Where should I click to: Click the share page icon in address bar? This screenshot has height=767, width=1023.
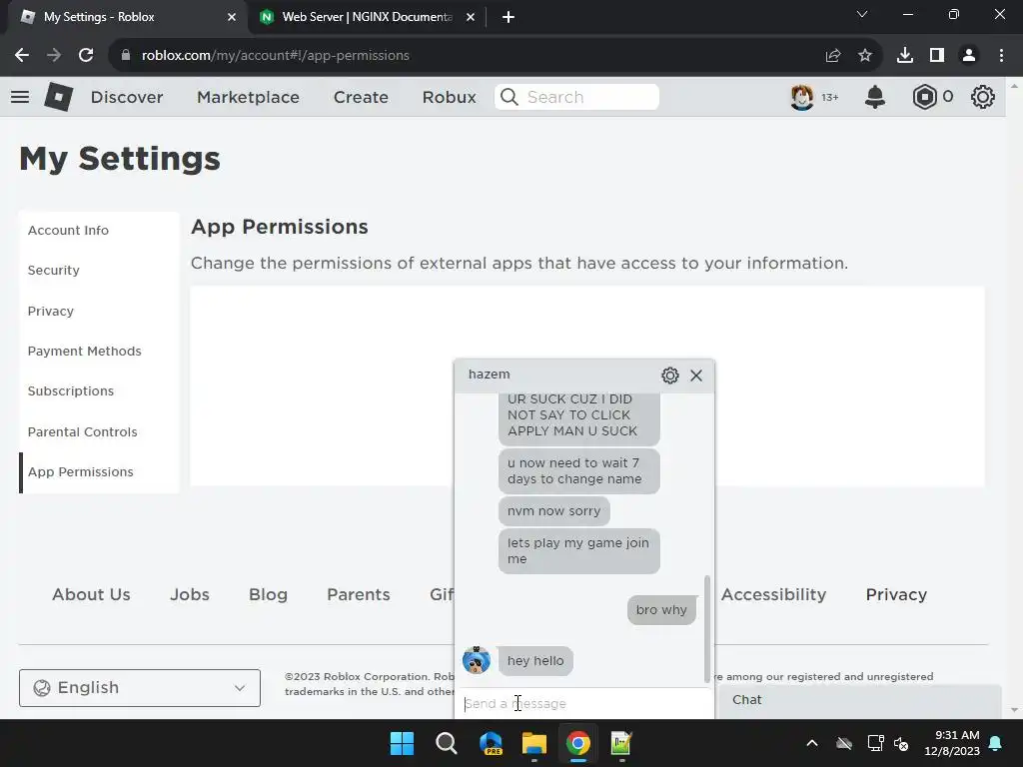coord(833,56)
